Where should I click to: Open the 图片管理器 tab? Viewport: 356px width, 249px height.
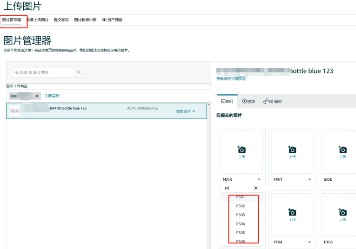click(x=12, y=20)
